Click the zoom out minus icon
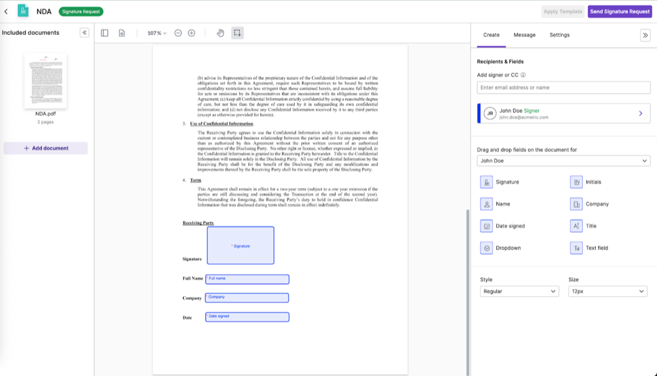657x376 pixels. pos(178,33)
